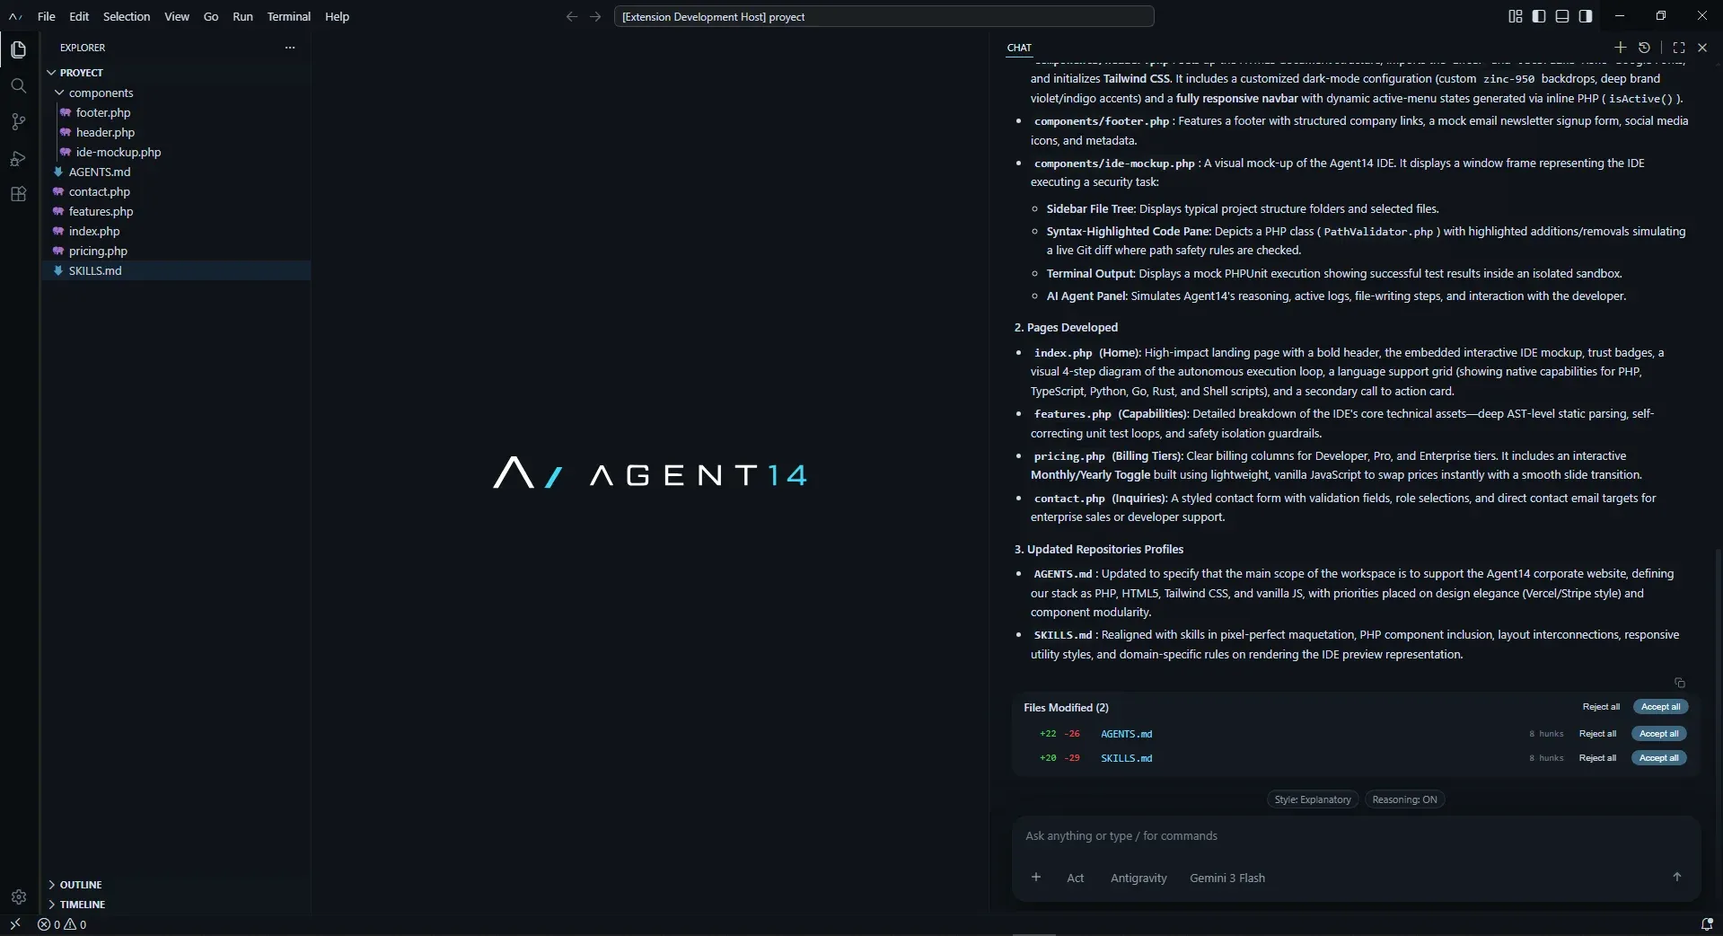
Task: Add context with plus in chat input
Action: [x=1036, y=878]
